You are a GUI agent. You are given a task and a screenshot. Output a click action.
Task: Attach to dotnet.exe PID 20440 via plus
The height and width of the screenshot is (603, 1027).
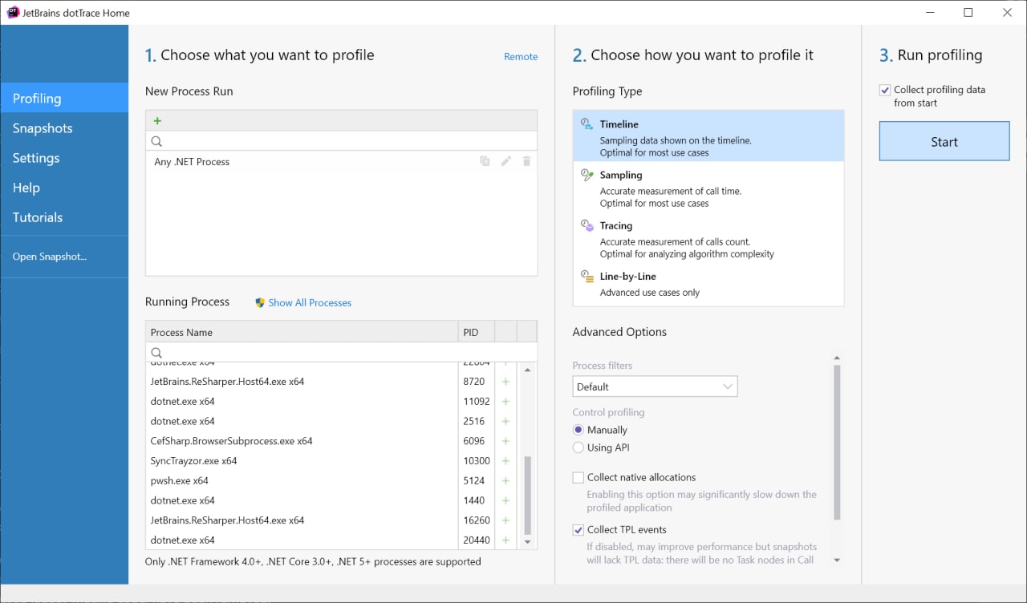click(x=505, y=540)
